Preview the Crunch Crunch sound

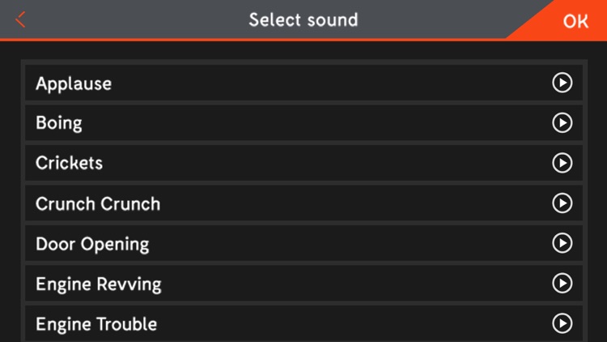coord(562,203)
